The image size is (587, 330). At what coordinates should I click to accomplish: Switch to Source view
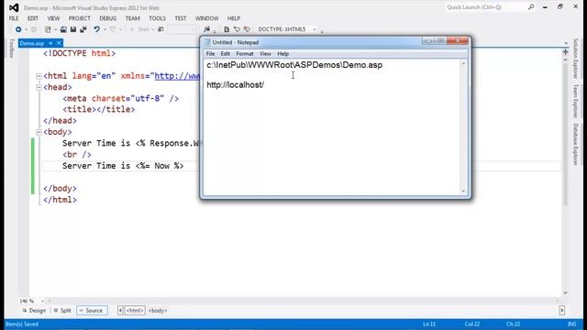point(92,311)
